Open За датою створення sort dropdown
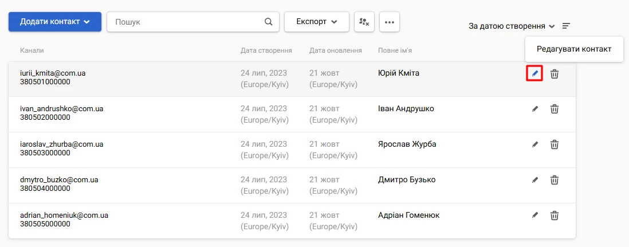629x247 pixels. point(512,26)
